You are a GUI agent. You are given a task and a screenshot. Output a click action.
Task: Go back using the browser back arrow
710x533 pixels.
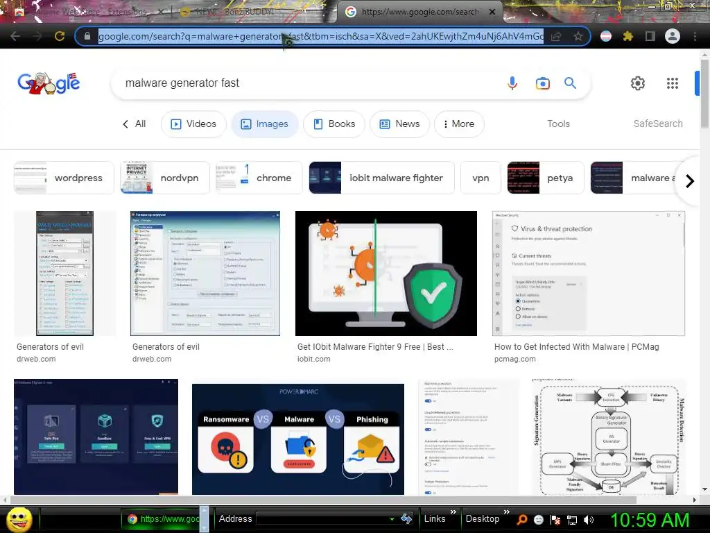[15, 36]
